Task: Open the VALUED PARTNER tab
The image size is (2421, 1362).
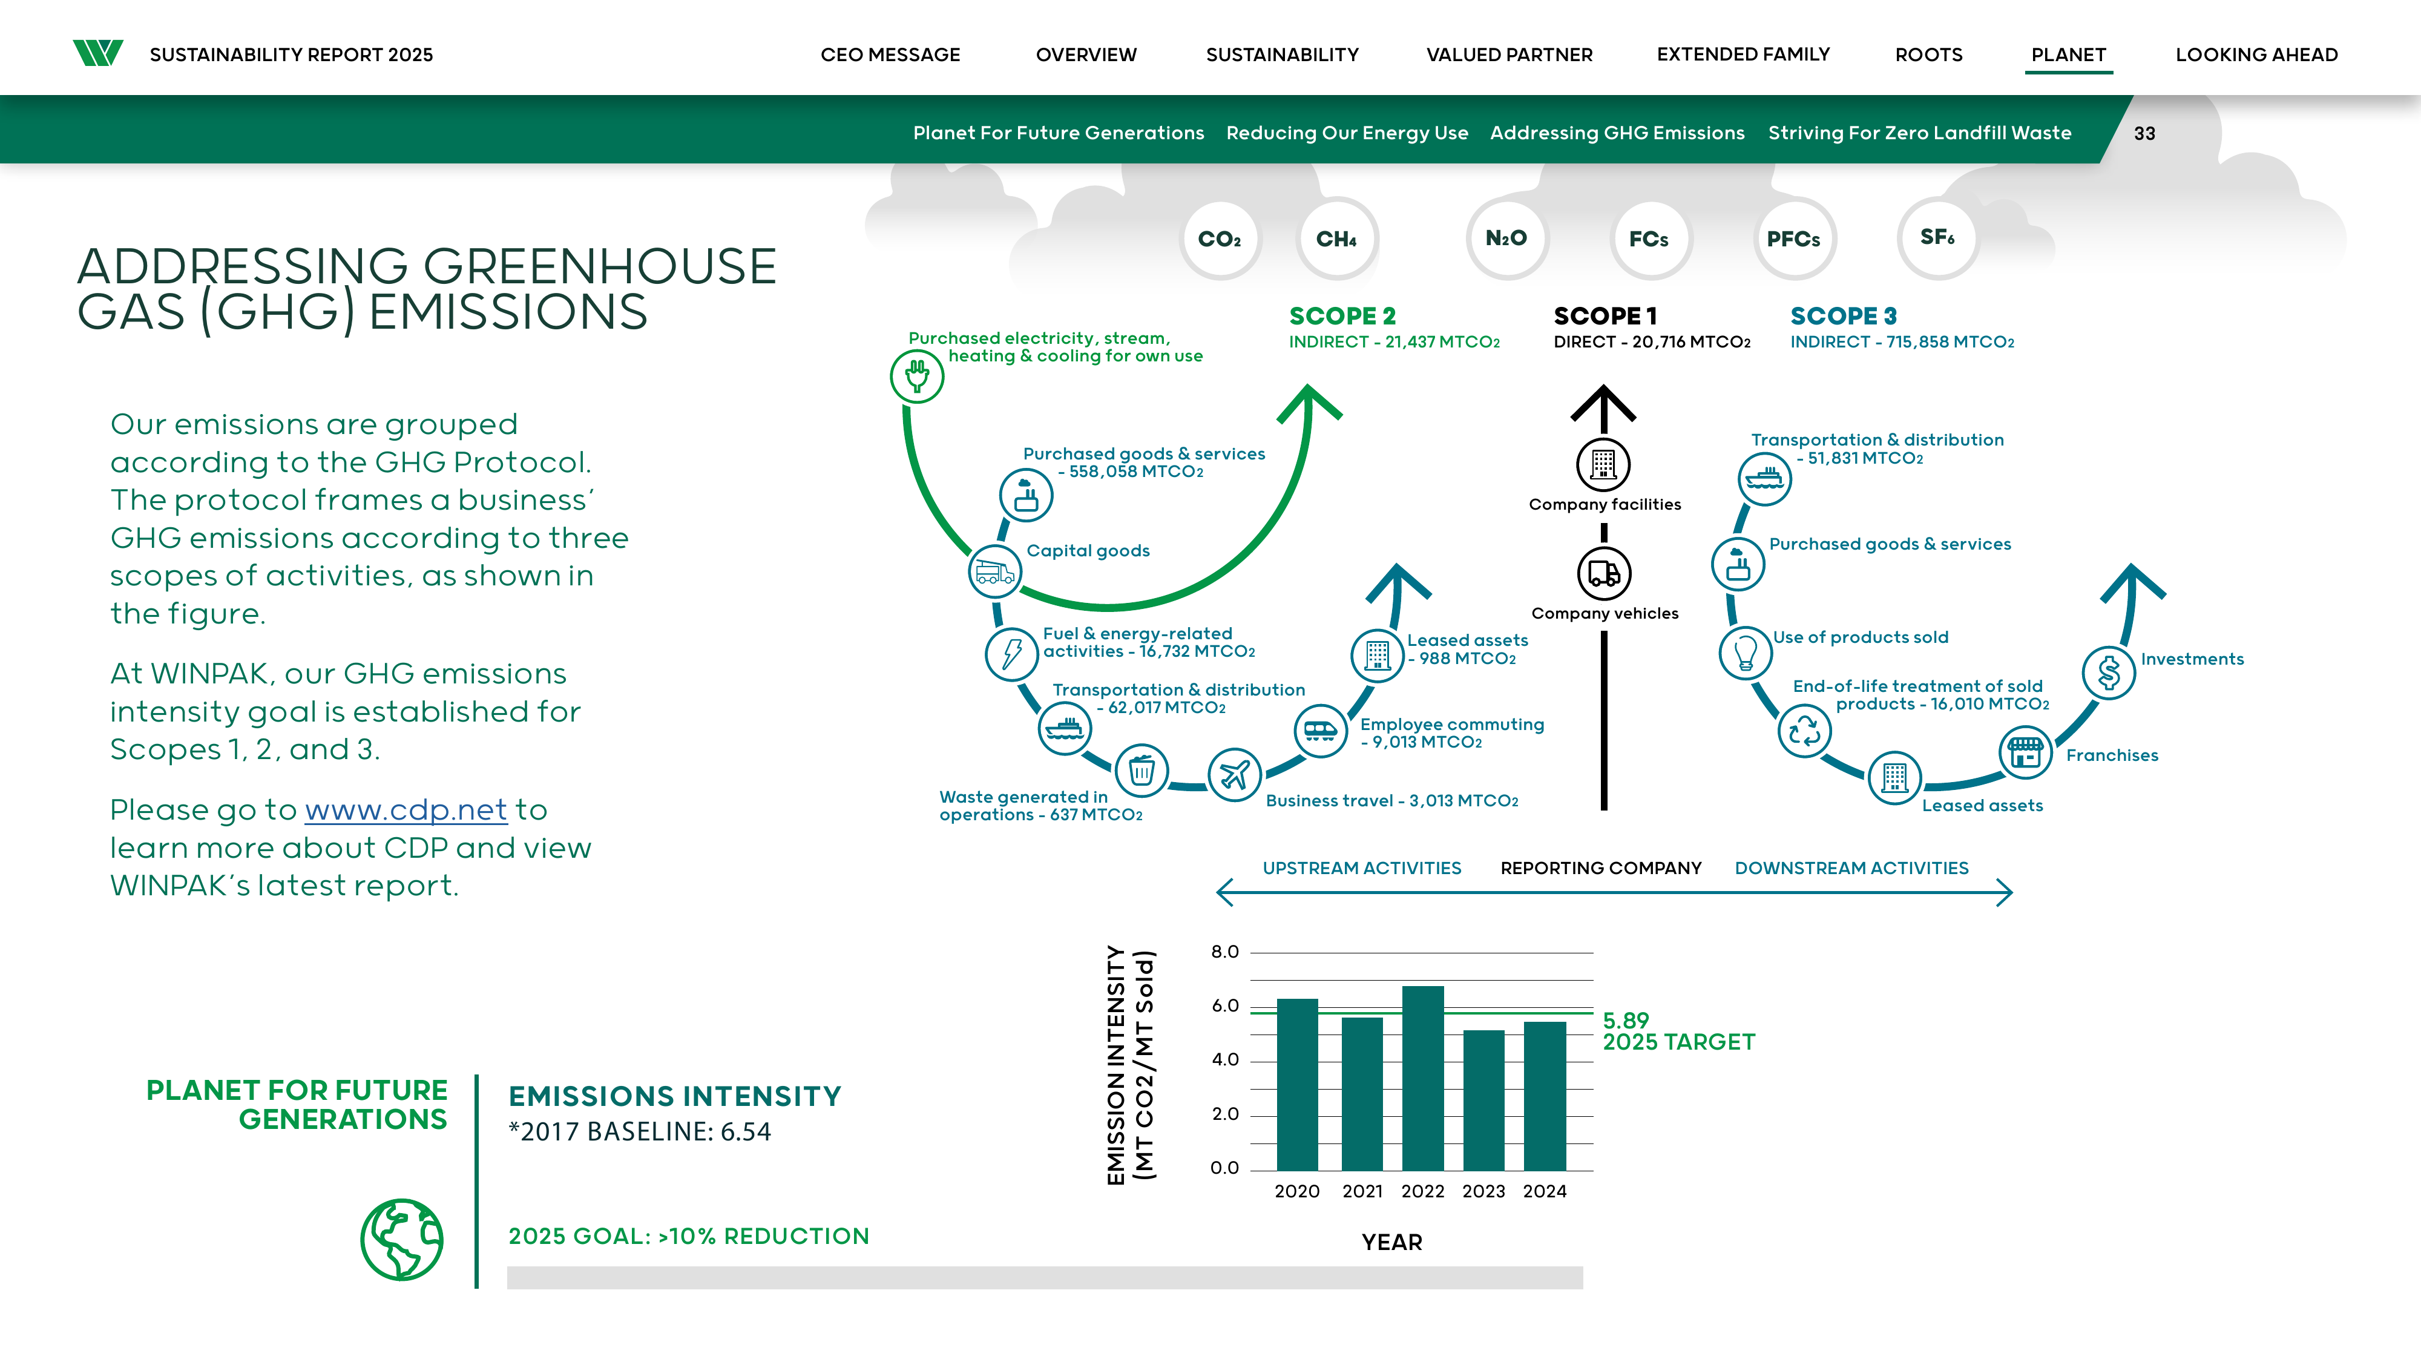Action: (x=1509, y=54)
